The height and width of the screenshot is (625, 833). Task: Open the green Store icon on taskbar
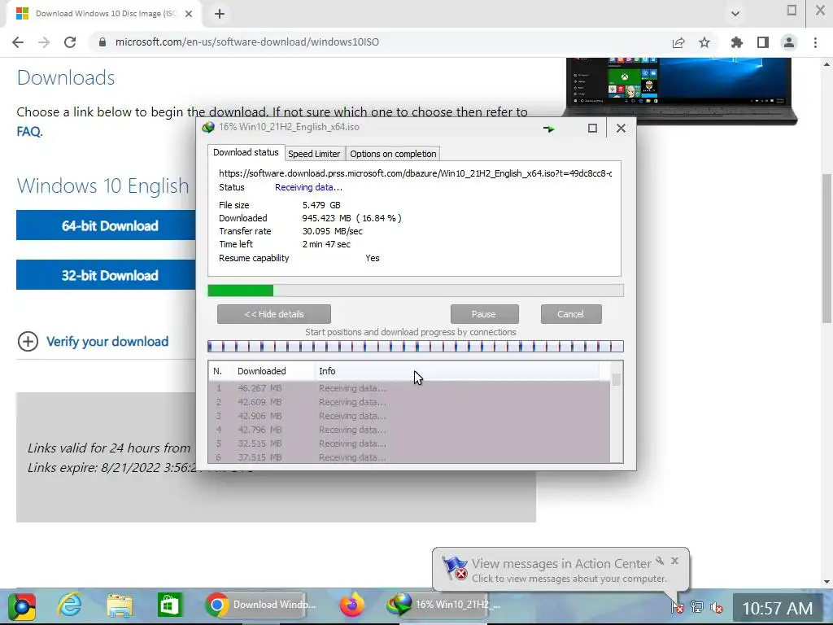(x=169, y=605)
